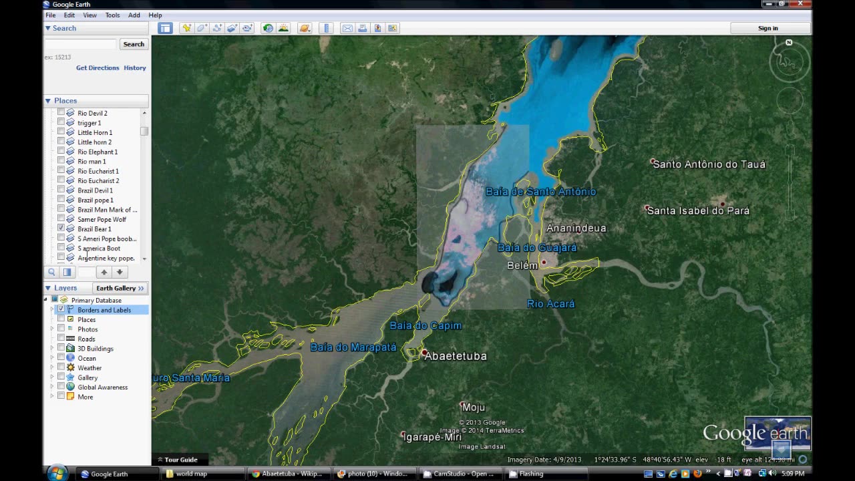Open the Tools menu
The image size is (855, 481).
point(112,15)
